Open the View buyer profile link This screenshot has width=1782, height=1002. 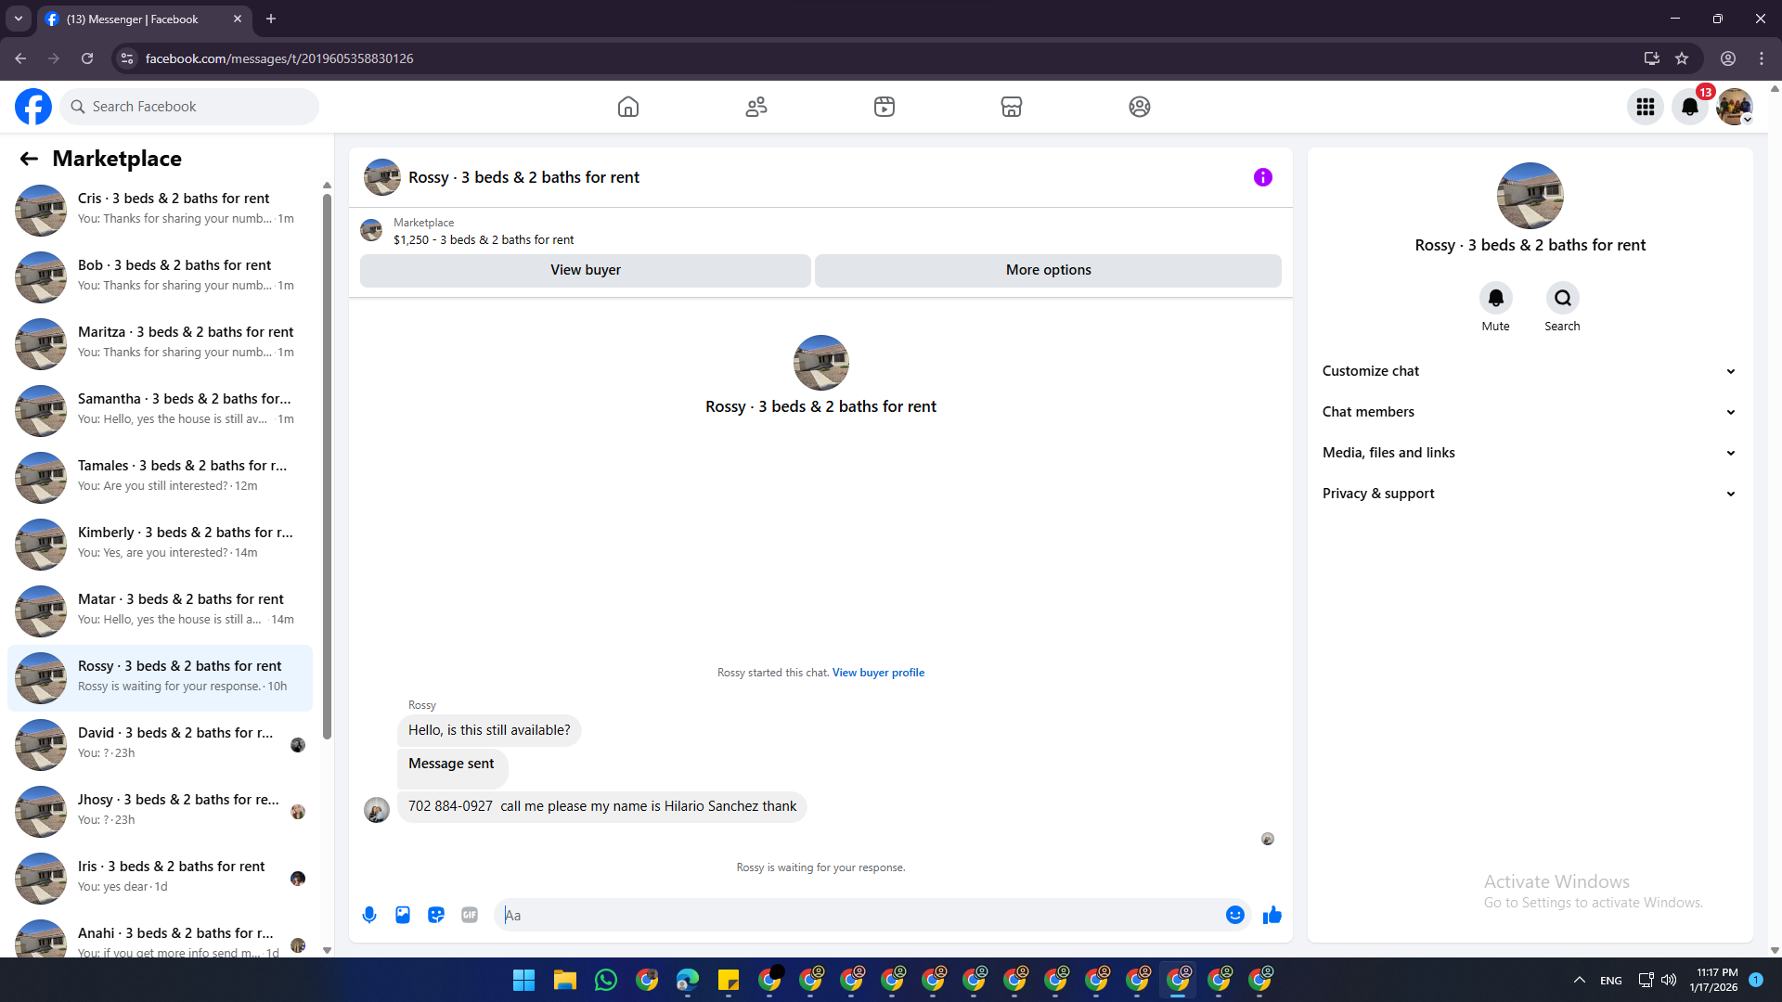[878, 673]
